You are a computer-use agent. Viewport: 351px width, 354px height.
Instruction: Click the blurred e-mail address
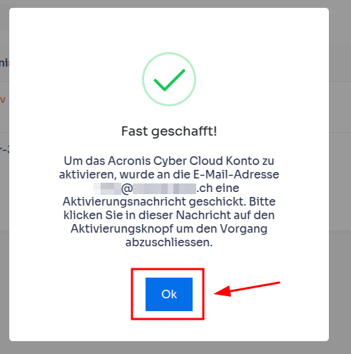click(145, 188)
